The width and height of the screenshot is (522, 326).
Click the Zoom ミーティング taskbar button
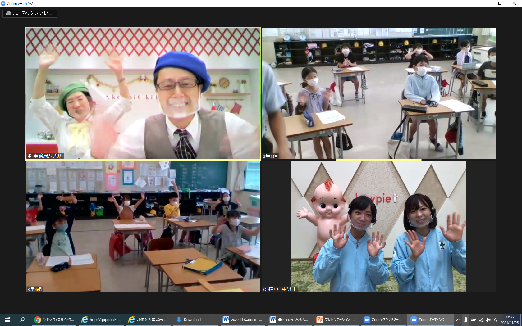pyautogui.click(x=430, y=319)
